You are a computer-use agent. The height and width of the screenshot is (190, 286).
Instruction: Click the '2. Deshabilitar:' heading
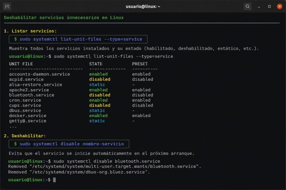click(x=25, y=136)
